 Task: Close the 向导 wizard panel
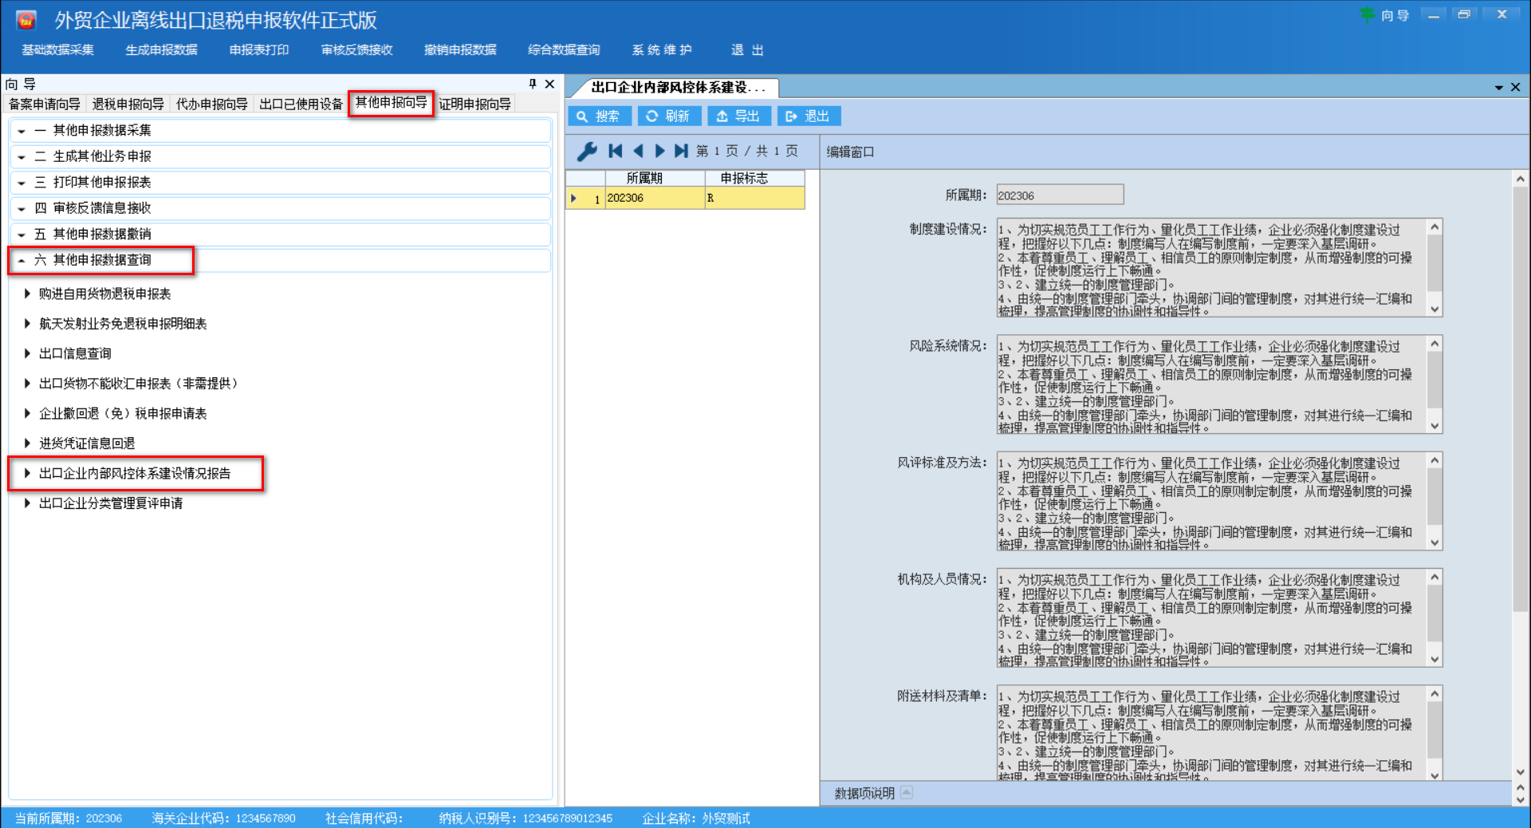[x=549, y=84]
